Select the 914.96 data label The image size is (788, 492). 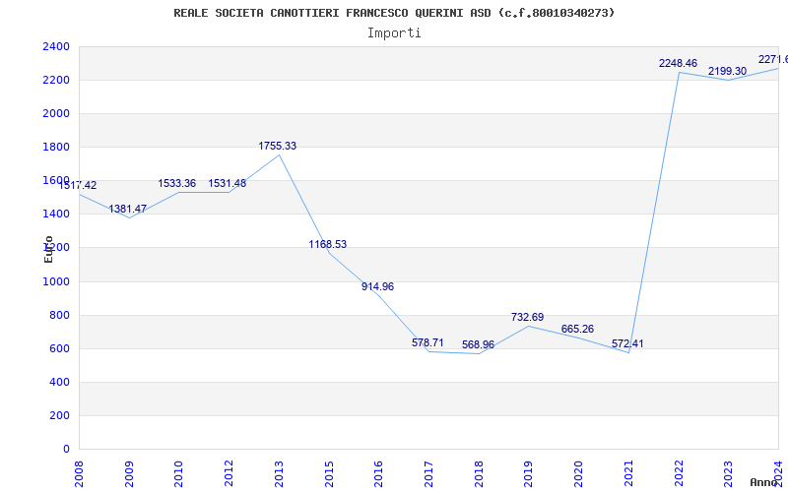pos(377,286)
